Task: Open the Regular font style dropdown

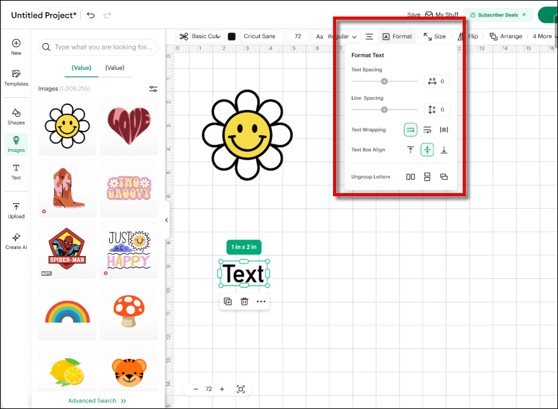Action: coord(341,36)
